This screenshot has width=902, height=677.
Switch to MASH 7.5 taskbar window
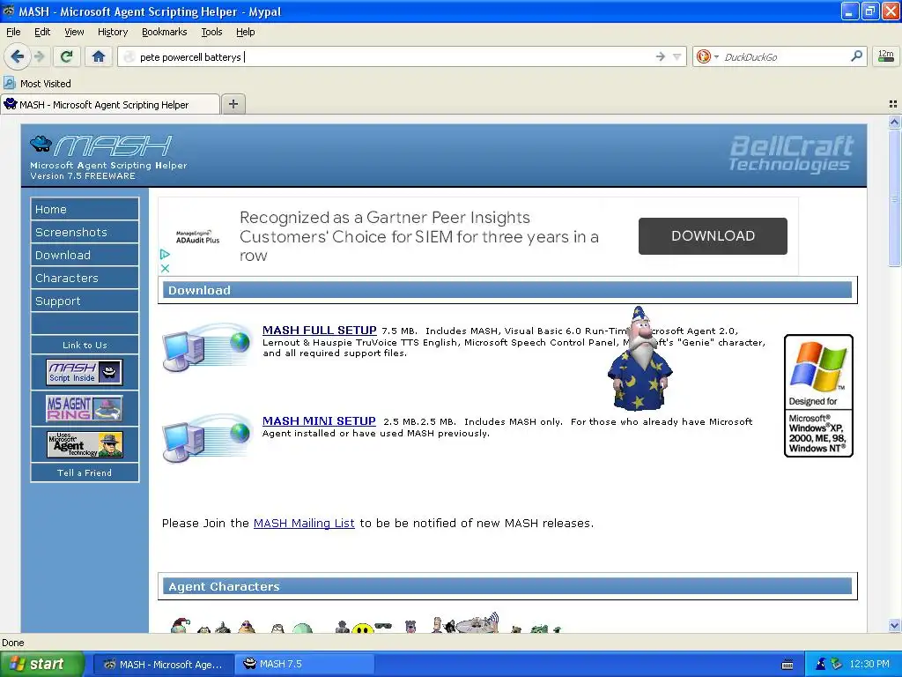(304, 665)
